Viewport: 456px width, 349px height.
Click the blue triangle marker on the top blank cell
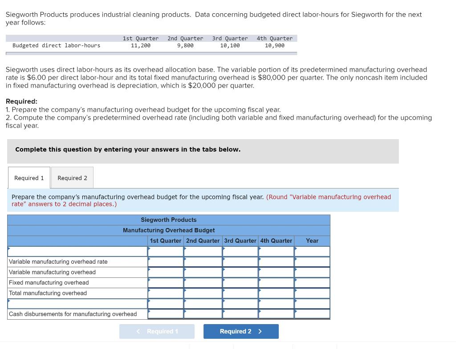tap(149, 249)
